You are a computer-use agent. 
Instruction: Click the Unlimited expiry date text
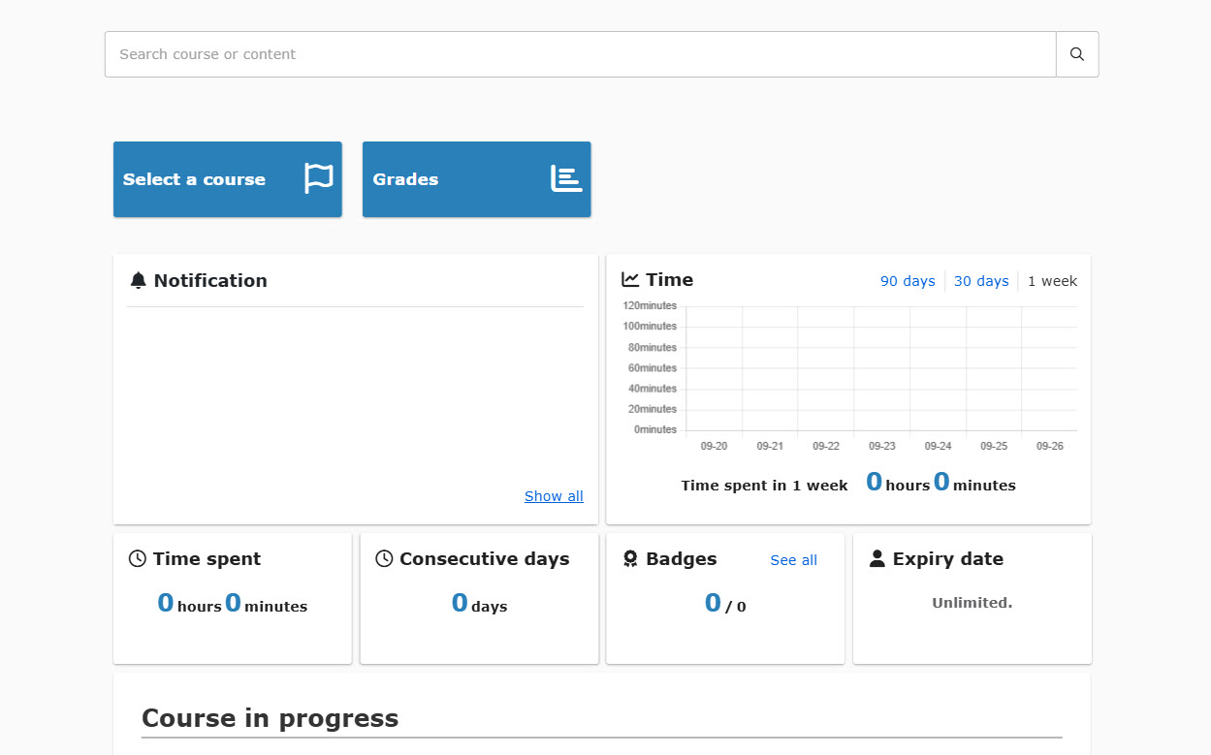pos(972,603)
